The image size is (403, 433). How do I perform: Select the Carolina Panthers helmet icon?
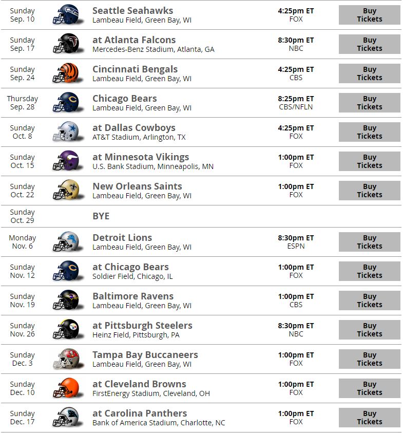(x=68, y=418)
